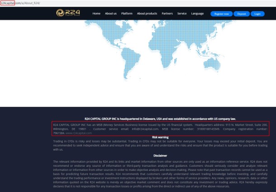Open About products in navigation
276x192 pixels.
(x=147, y=14)
